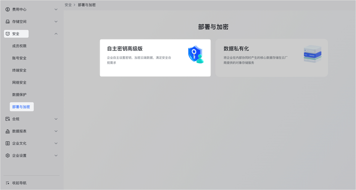Click the 企业设置 hexagon gear icon

pyautogui.click(x=8, y=156)
